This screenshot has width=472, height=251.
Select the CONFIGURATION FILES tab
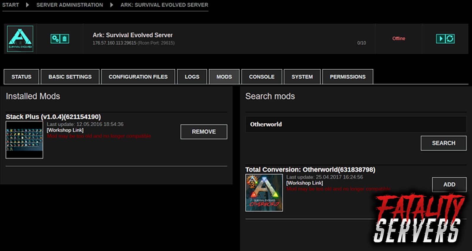(x=138, y=77)
